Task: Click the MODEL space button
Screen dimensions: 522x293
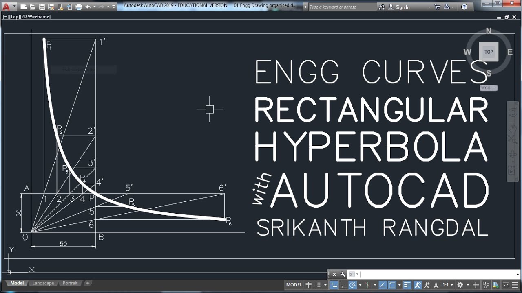Action: [294, 285]
